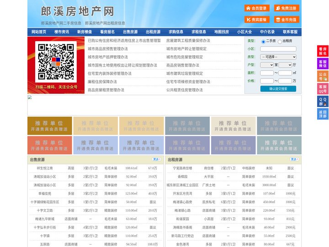
Task: Open 商品房销售管理办法 link
Action: 183,65
